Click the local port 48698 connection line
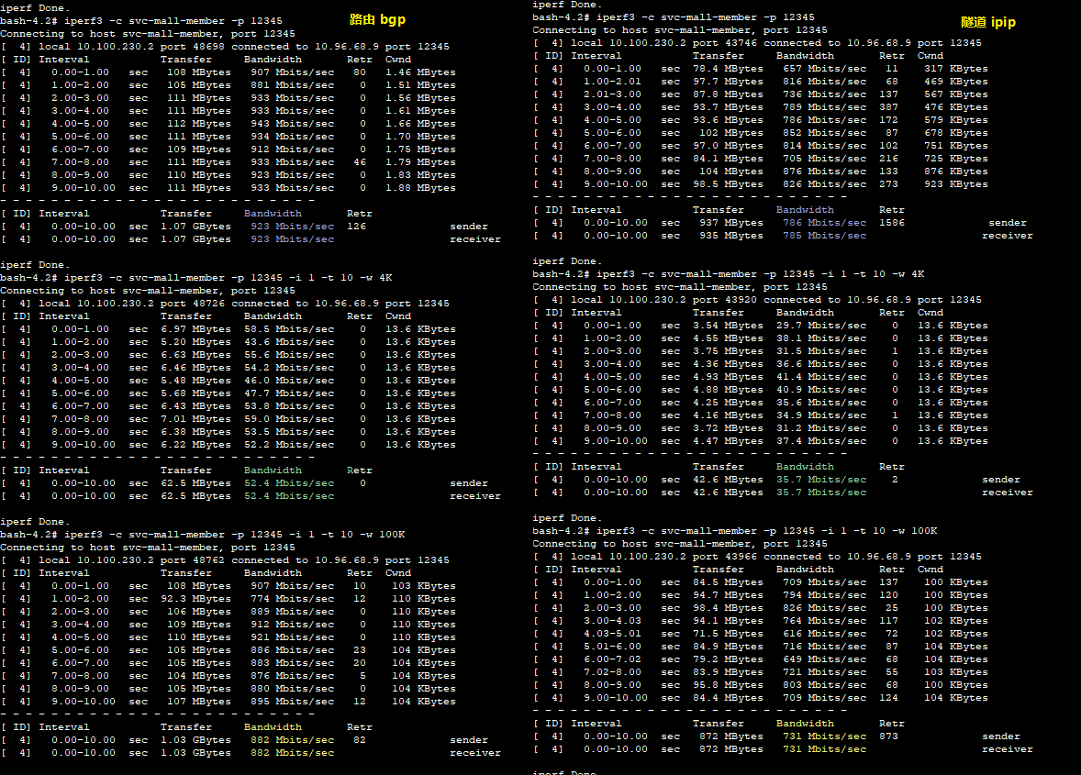The image size is (1081, 775). click(x=225, y=47)
